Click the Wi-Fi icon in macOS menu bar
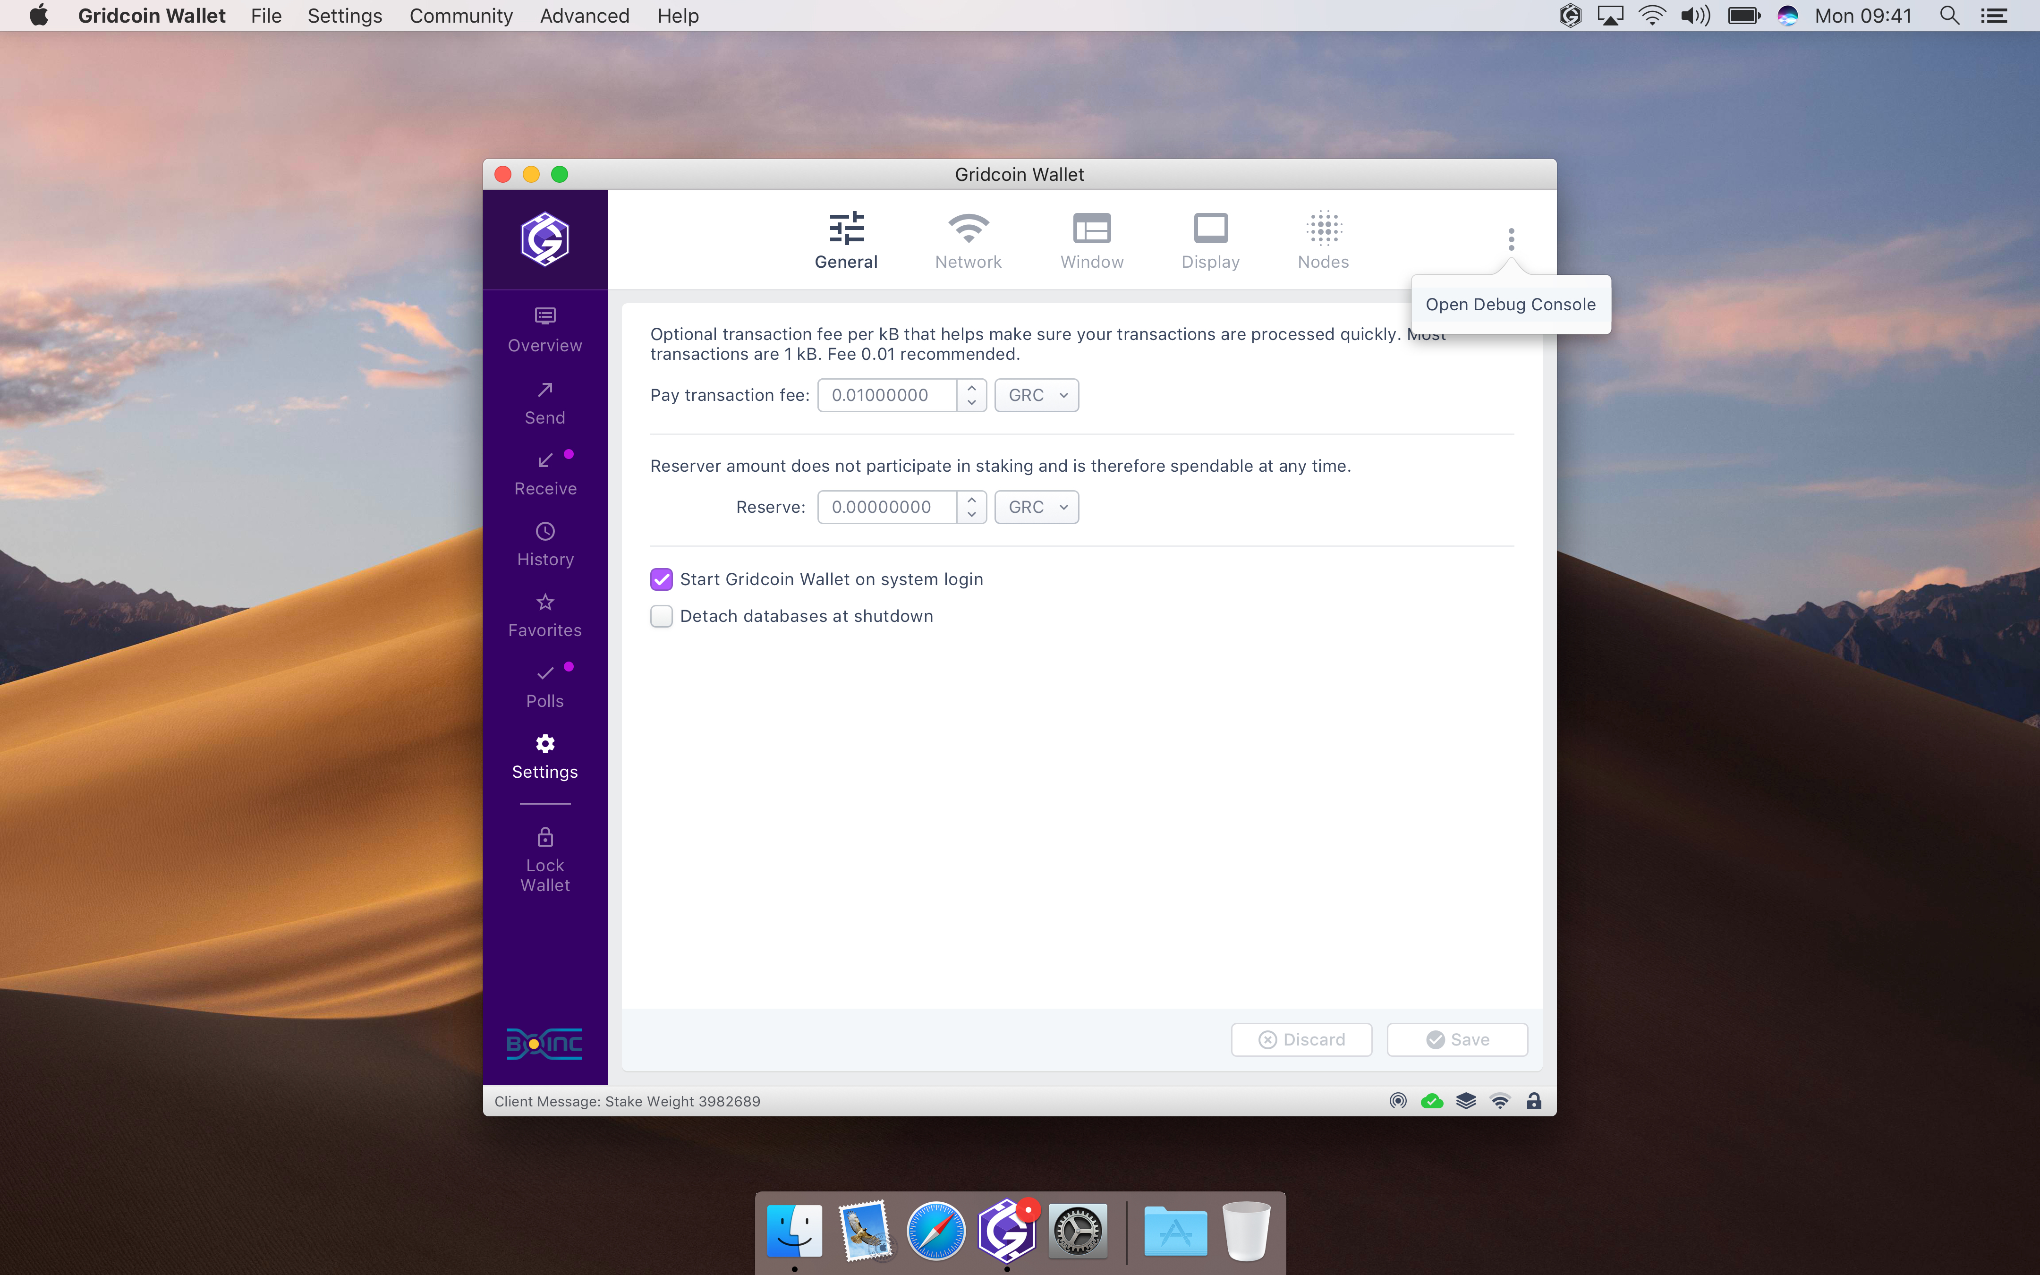 pos(1652,16)
